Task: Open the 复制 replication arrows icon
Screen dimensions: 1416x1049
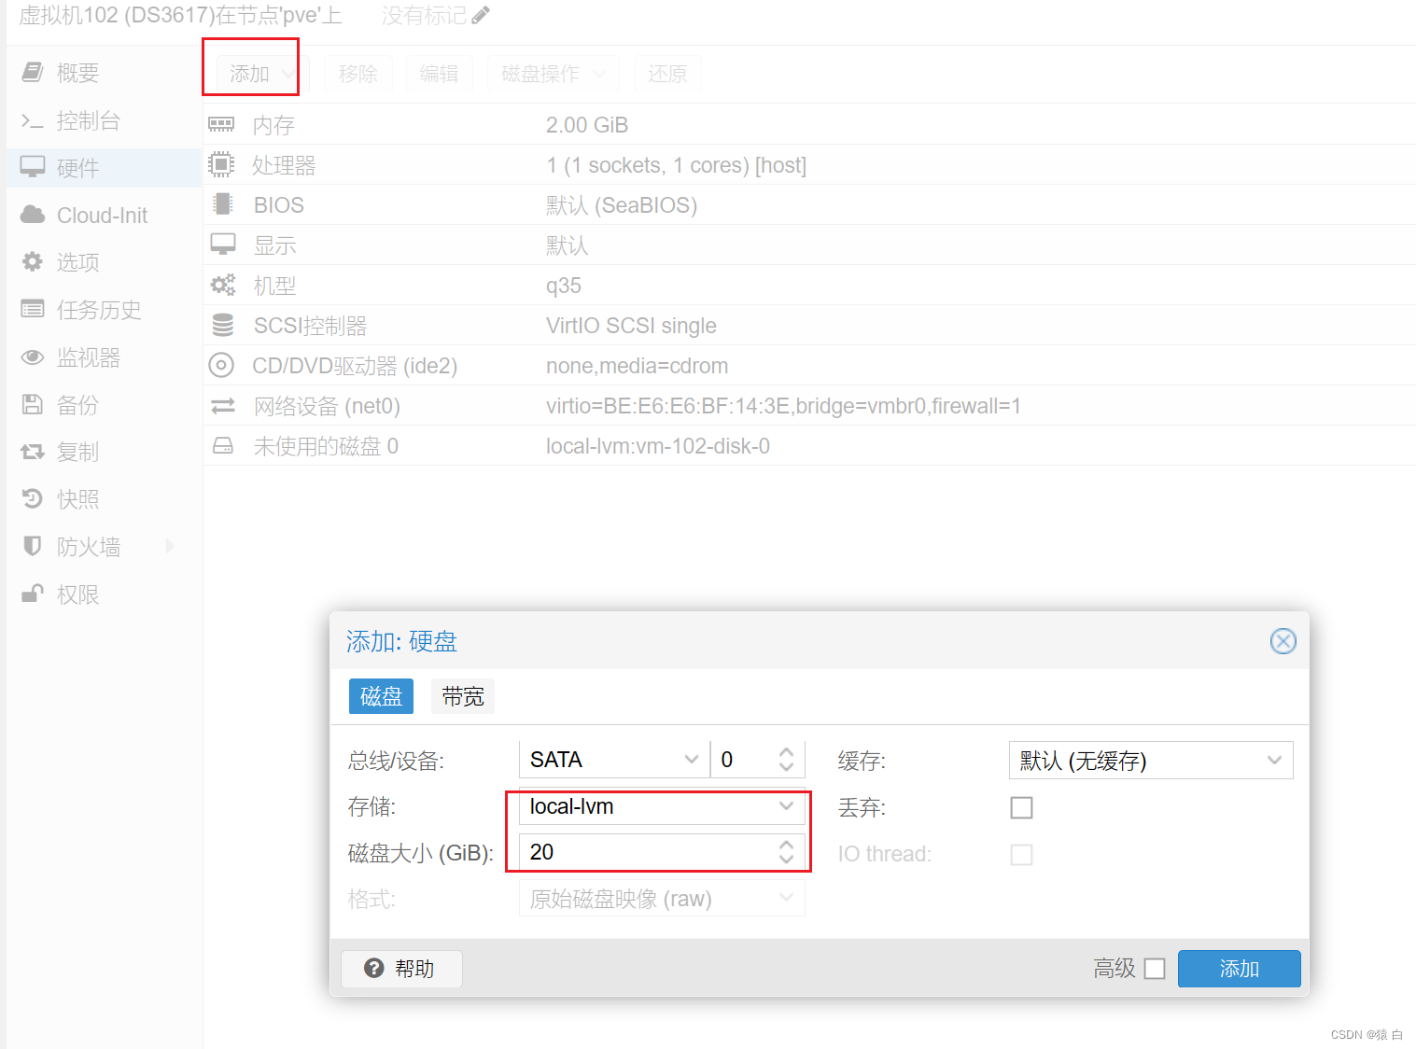Action: (33, 452)
